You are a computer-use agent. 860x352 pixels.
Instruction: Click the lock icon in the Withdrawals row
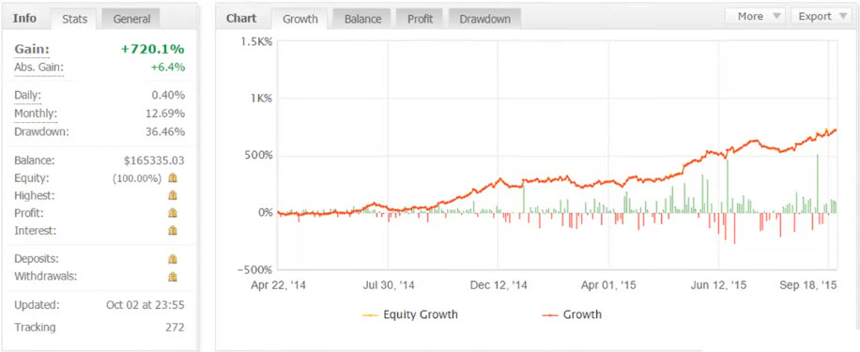point(173,276)
